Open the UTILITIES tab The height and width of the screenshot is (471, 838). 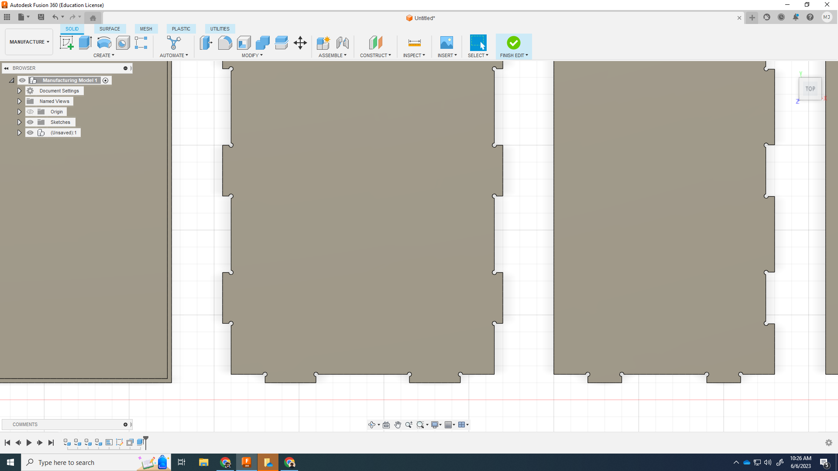(x=220, y=29)
